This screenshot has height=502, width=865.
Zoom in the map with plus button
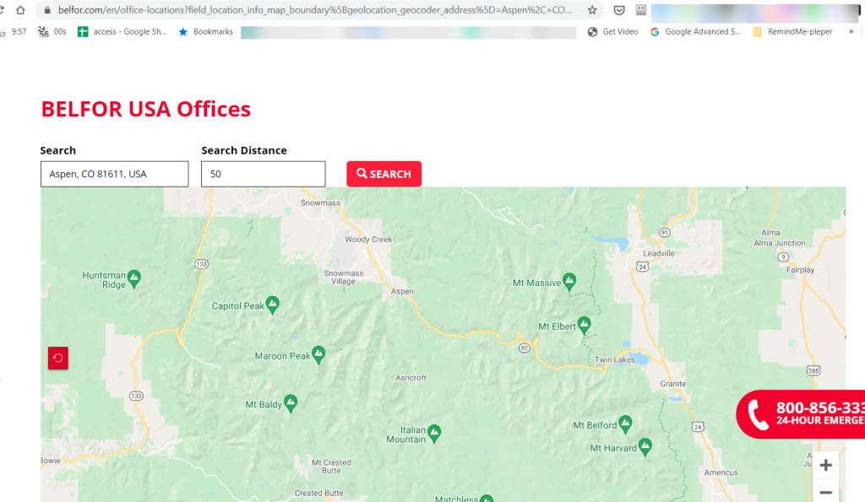coord(825,465)
